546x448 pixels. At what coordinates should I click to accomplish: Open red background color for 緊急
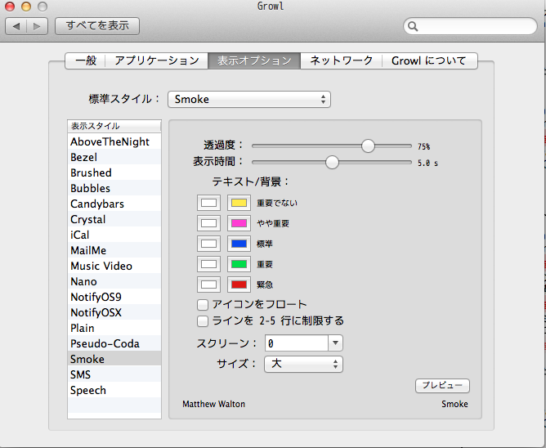coord(239,284)
